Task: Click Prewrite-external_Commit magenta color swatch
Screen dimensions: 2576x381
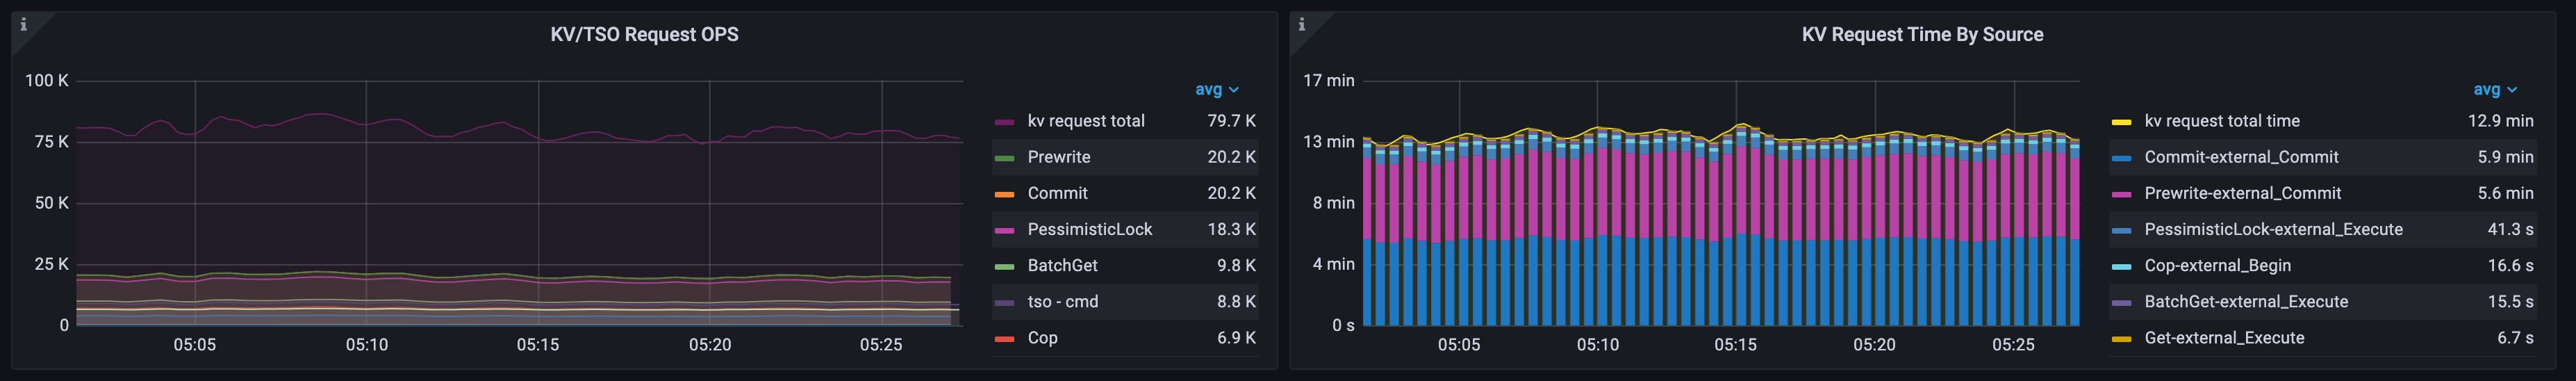Action: tap(2120, 194)
